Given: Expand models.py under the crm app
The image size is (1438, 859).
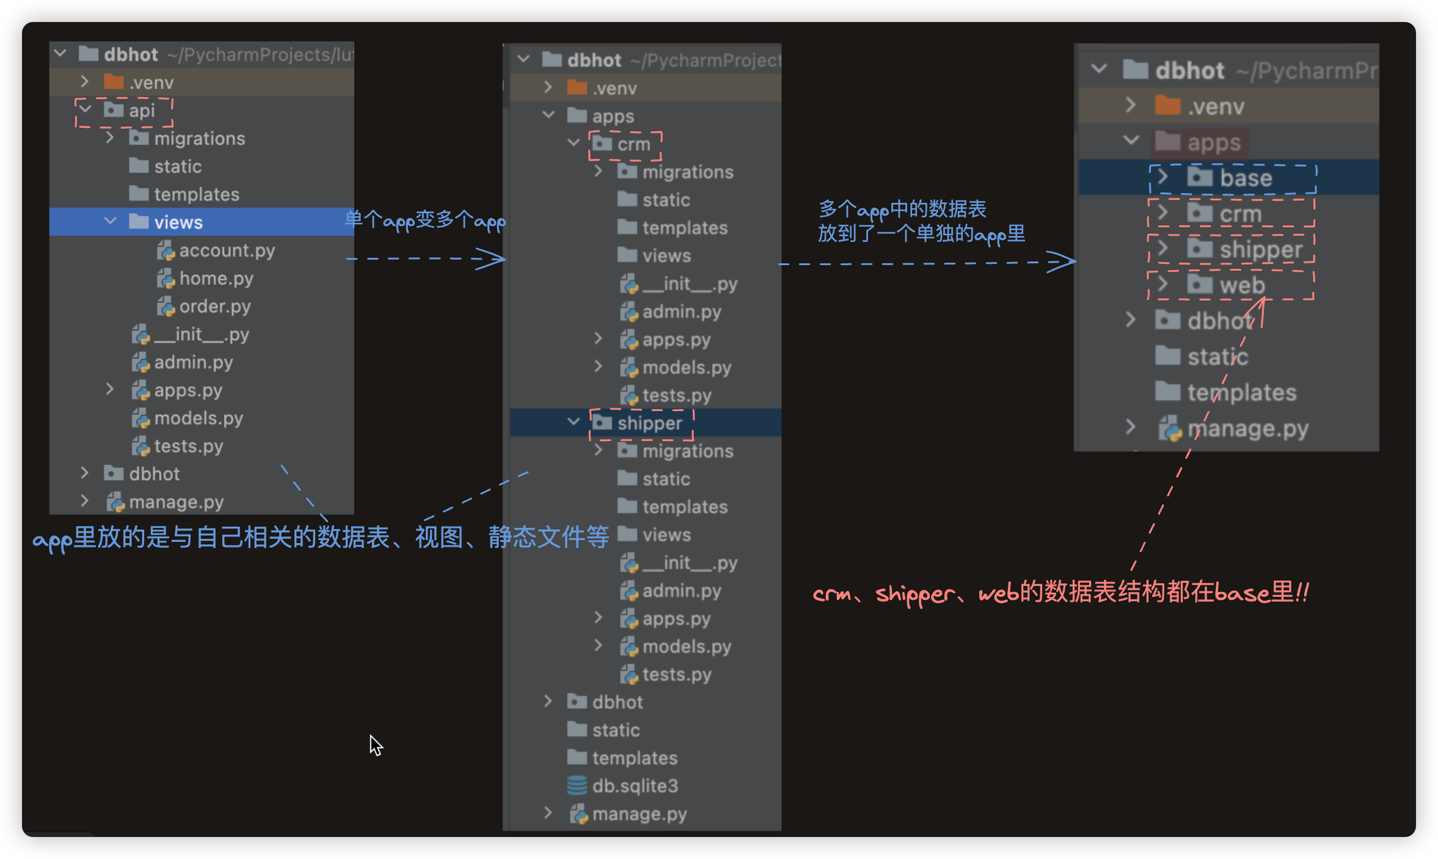Looking at the screenshot, I should coord(599,367).
